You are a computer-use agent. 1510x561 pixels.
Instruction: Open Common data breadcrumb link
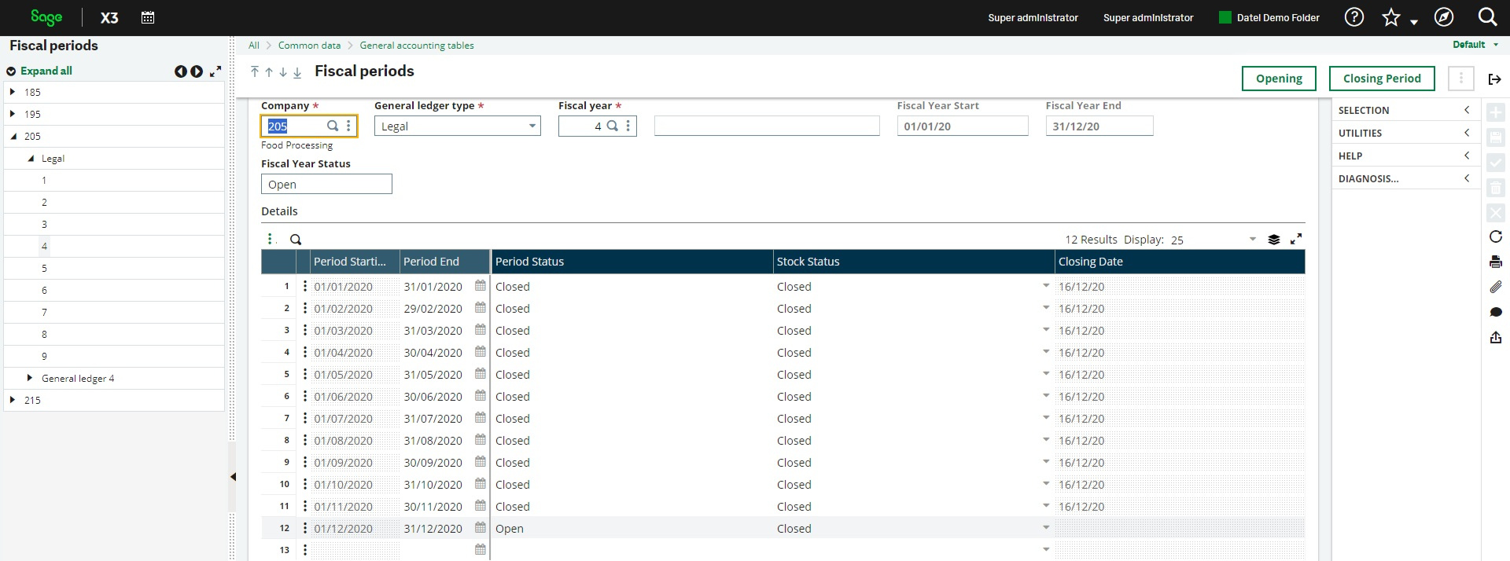click(x=309, y=46)
